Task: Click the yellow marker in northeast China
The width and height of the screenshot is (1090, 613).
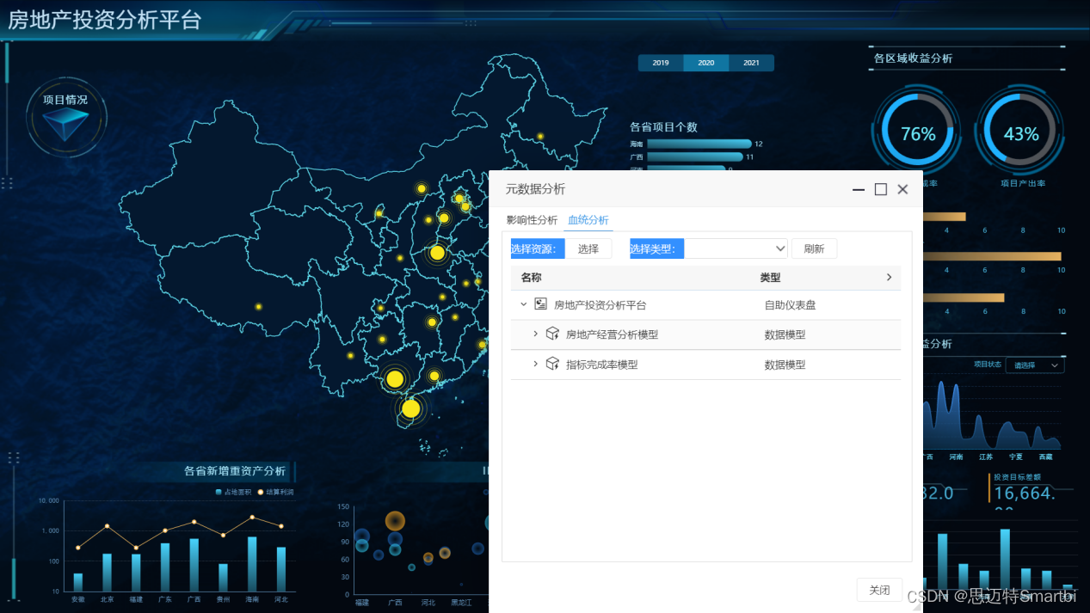Action: [x=539, y=135]
